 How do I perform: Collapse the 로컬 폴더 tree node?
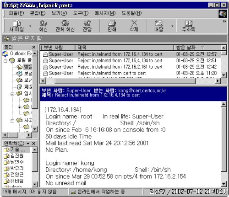point(5,61)
